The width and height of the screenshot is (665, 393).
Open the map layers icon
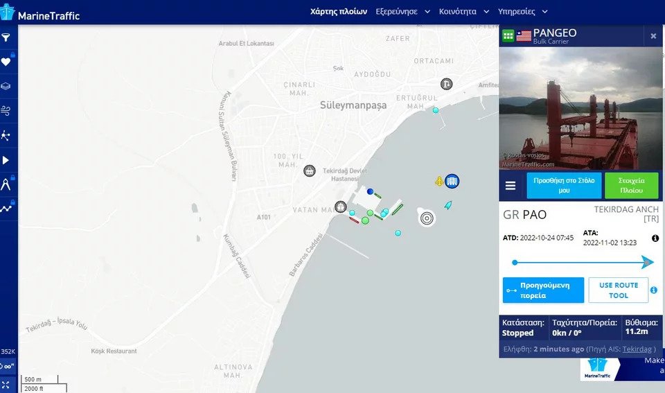tap(6, 86)
